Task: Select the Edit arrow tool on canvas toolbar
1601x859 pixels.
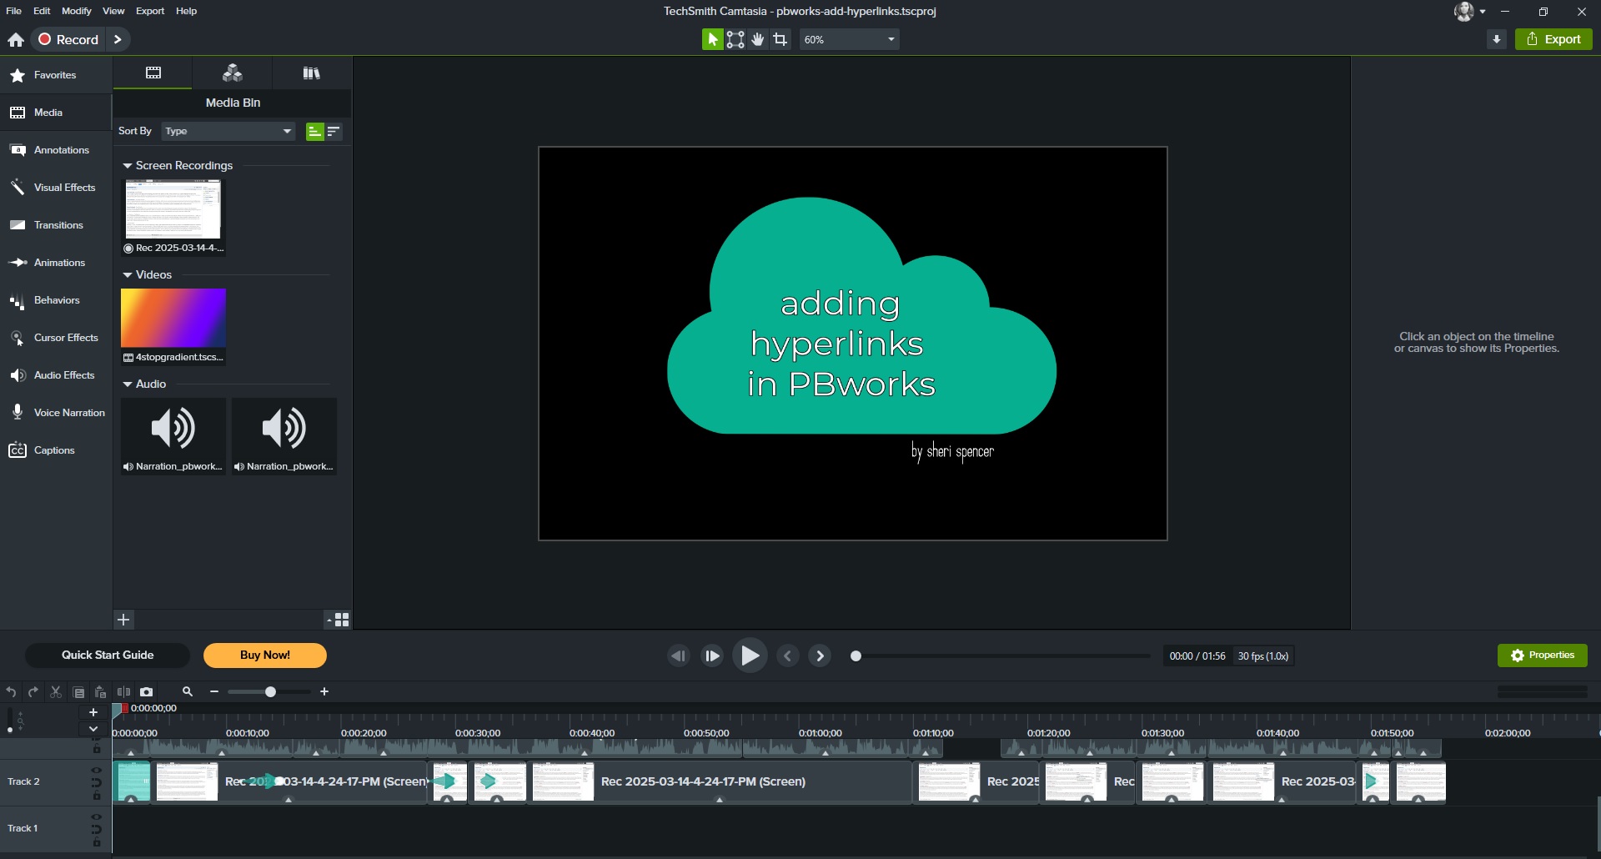Action: pos(712,39)
